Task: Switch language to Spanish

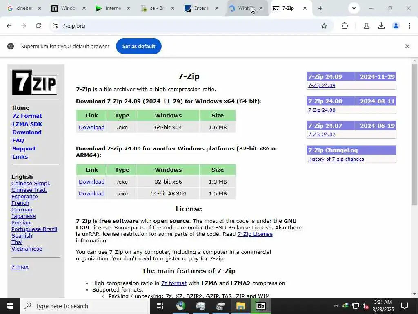Action: tap(22, 236)
